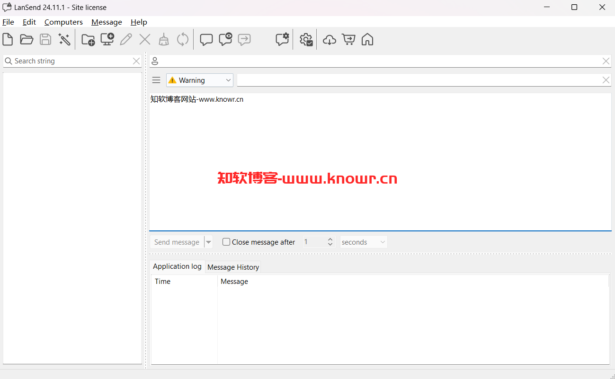The image size is (615, 379).
Task: Click the speech bubble with eye icon
Action: coord(225,39)
